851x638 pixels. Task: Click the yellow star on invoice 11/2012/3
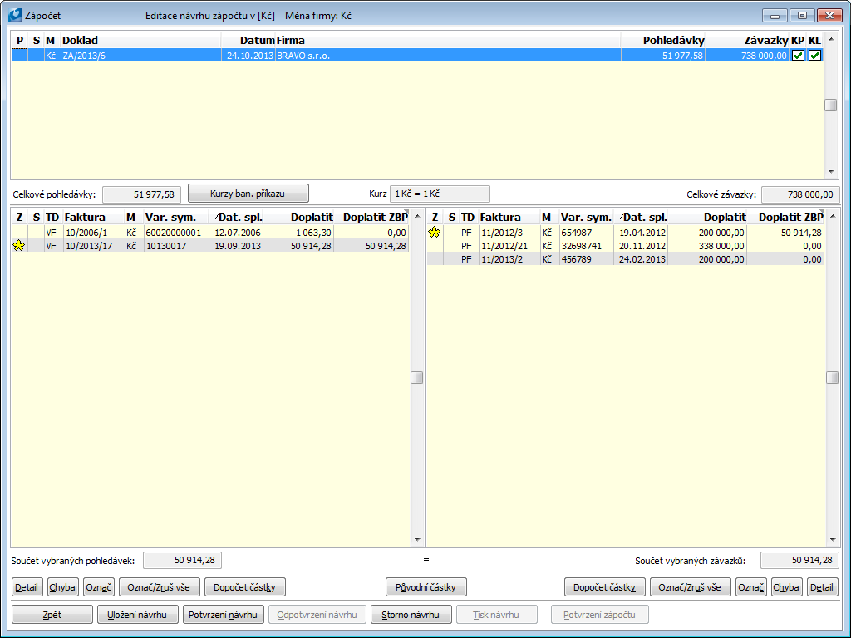434,233
